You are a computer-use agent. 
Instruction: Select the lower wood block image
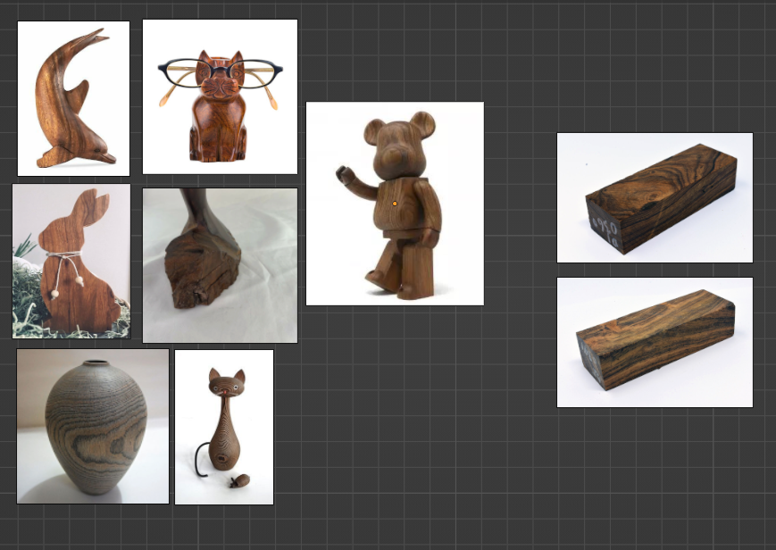coord(655,343)
